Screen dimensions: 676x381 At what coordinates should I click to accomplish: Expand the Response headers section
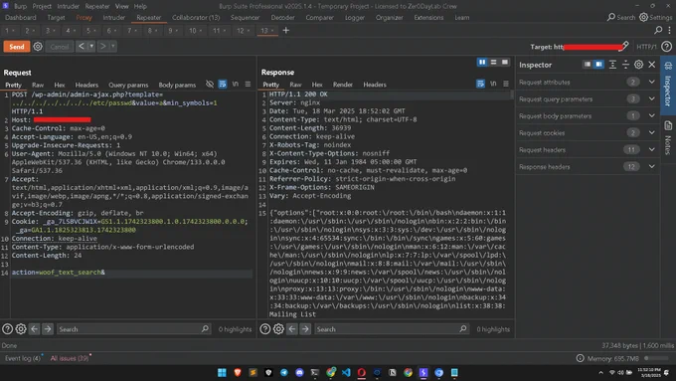click(x=652, y=166)
